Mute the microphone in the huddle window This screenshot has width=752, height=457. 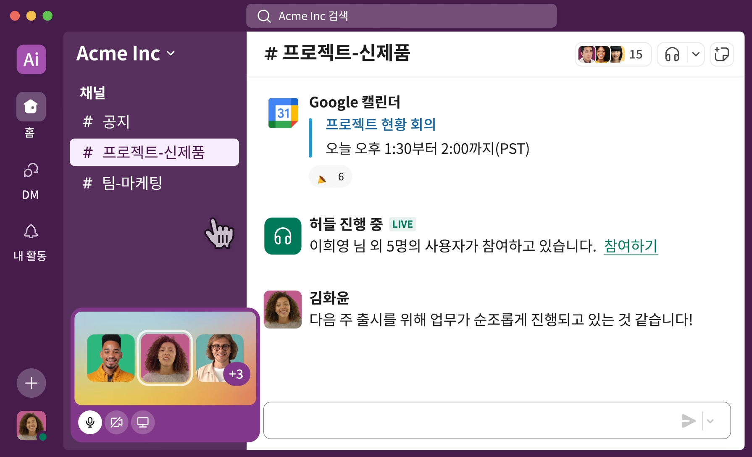tap(90, 422)
